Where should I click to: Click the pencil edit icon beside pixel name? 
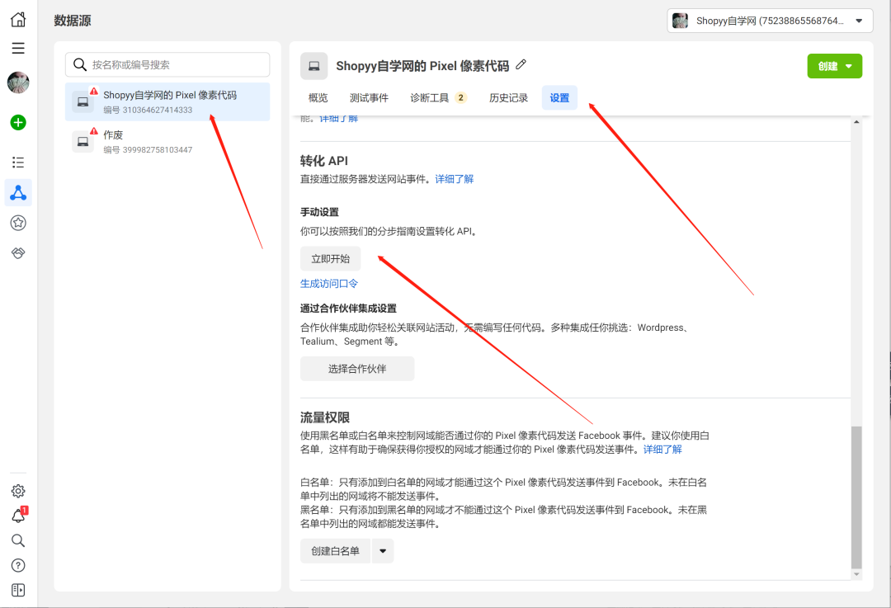[x=521, y=65]
